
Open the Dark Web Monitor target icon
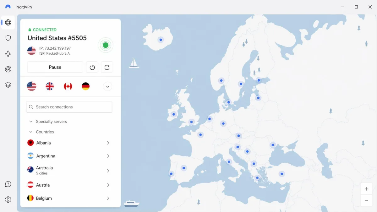coord(8,69)
